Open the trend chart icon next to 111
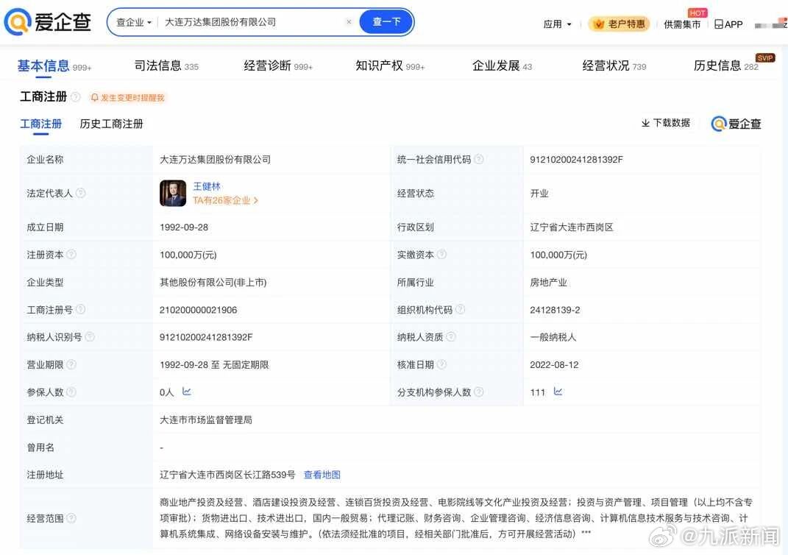Viewport: 788px width, 555px height. tap(558, 392)
